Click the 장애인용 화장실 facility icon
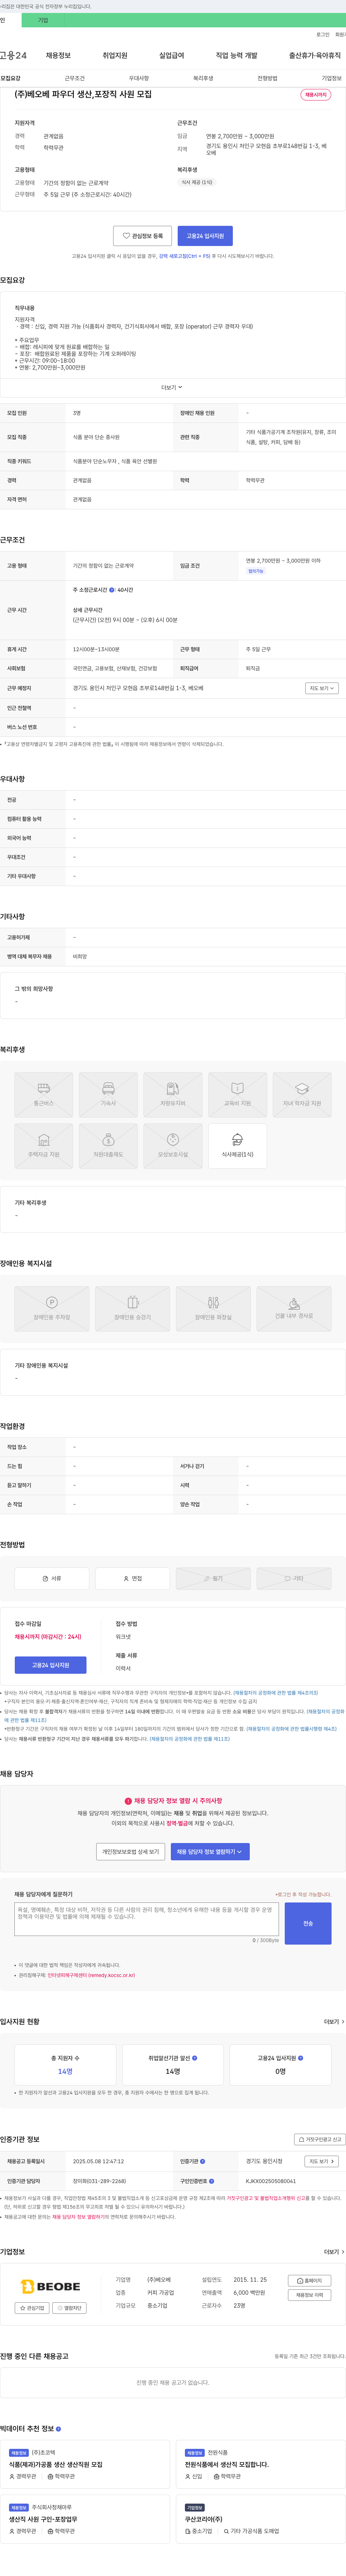Screen dimensions: 346x2576 (x=213, y=1309)
